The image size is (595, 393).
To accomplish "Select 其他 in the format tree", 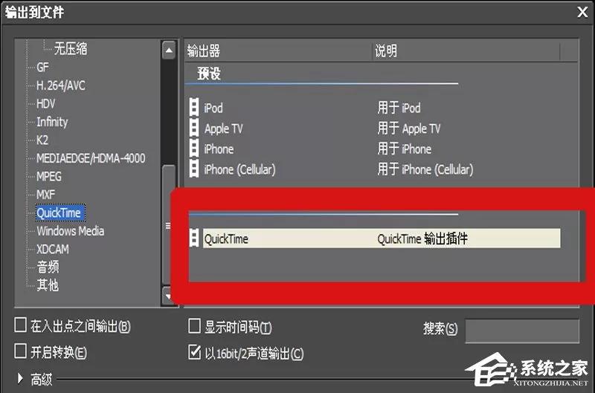I will coord(48,285).
